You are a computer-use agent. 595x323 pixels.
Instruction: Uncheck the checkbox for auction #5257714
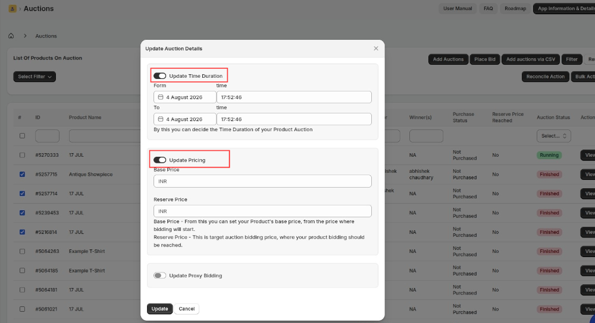pos(23,194)
